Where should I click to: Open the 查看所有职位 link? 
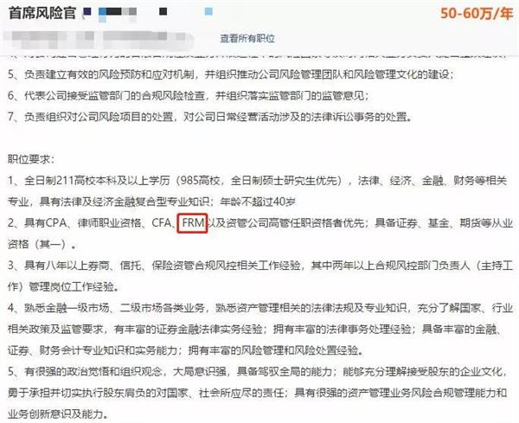coord(247,38)
